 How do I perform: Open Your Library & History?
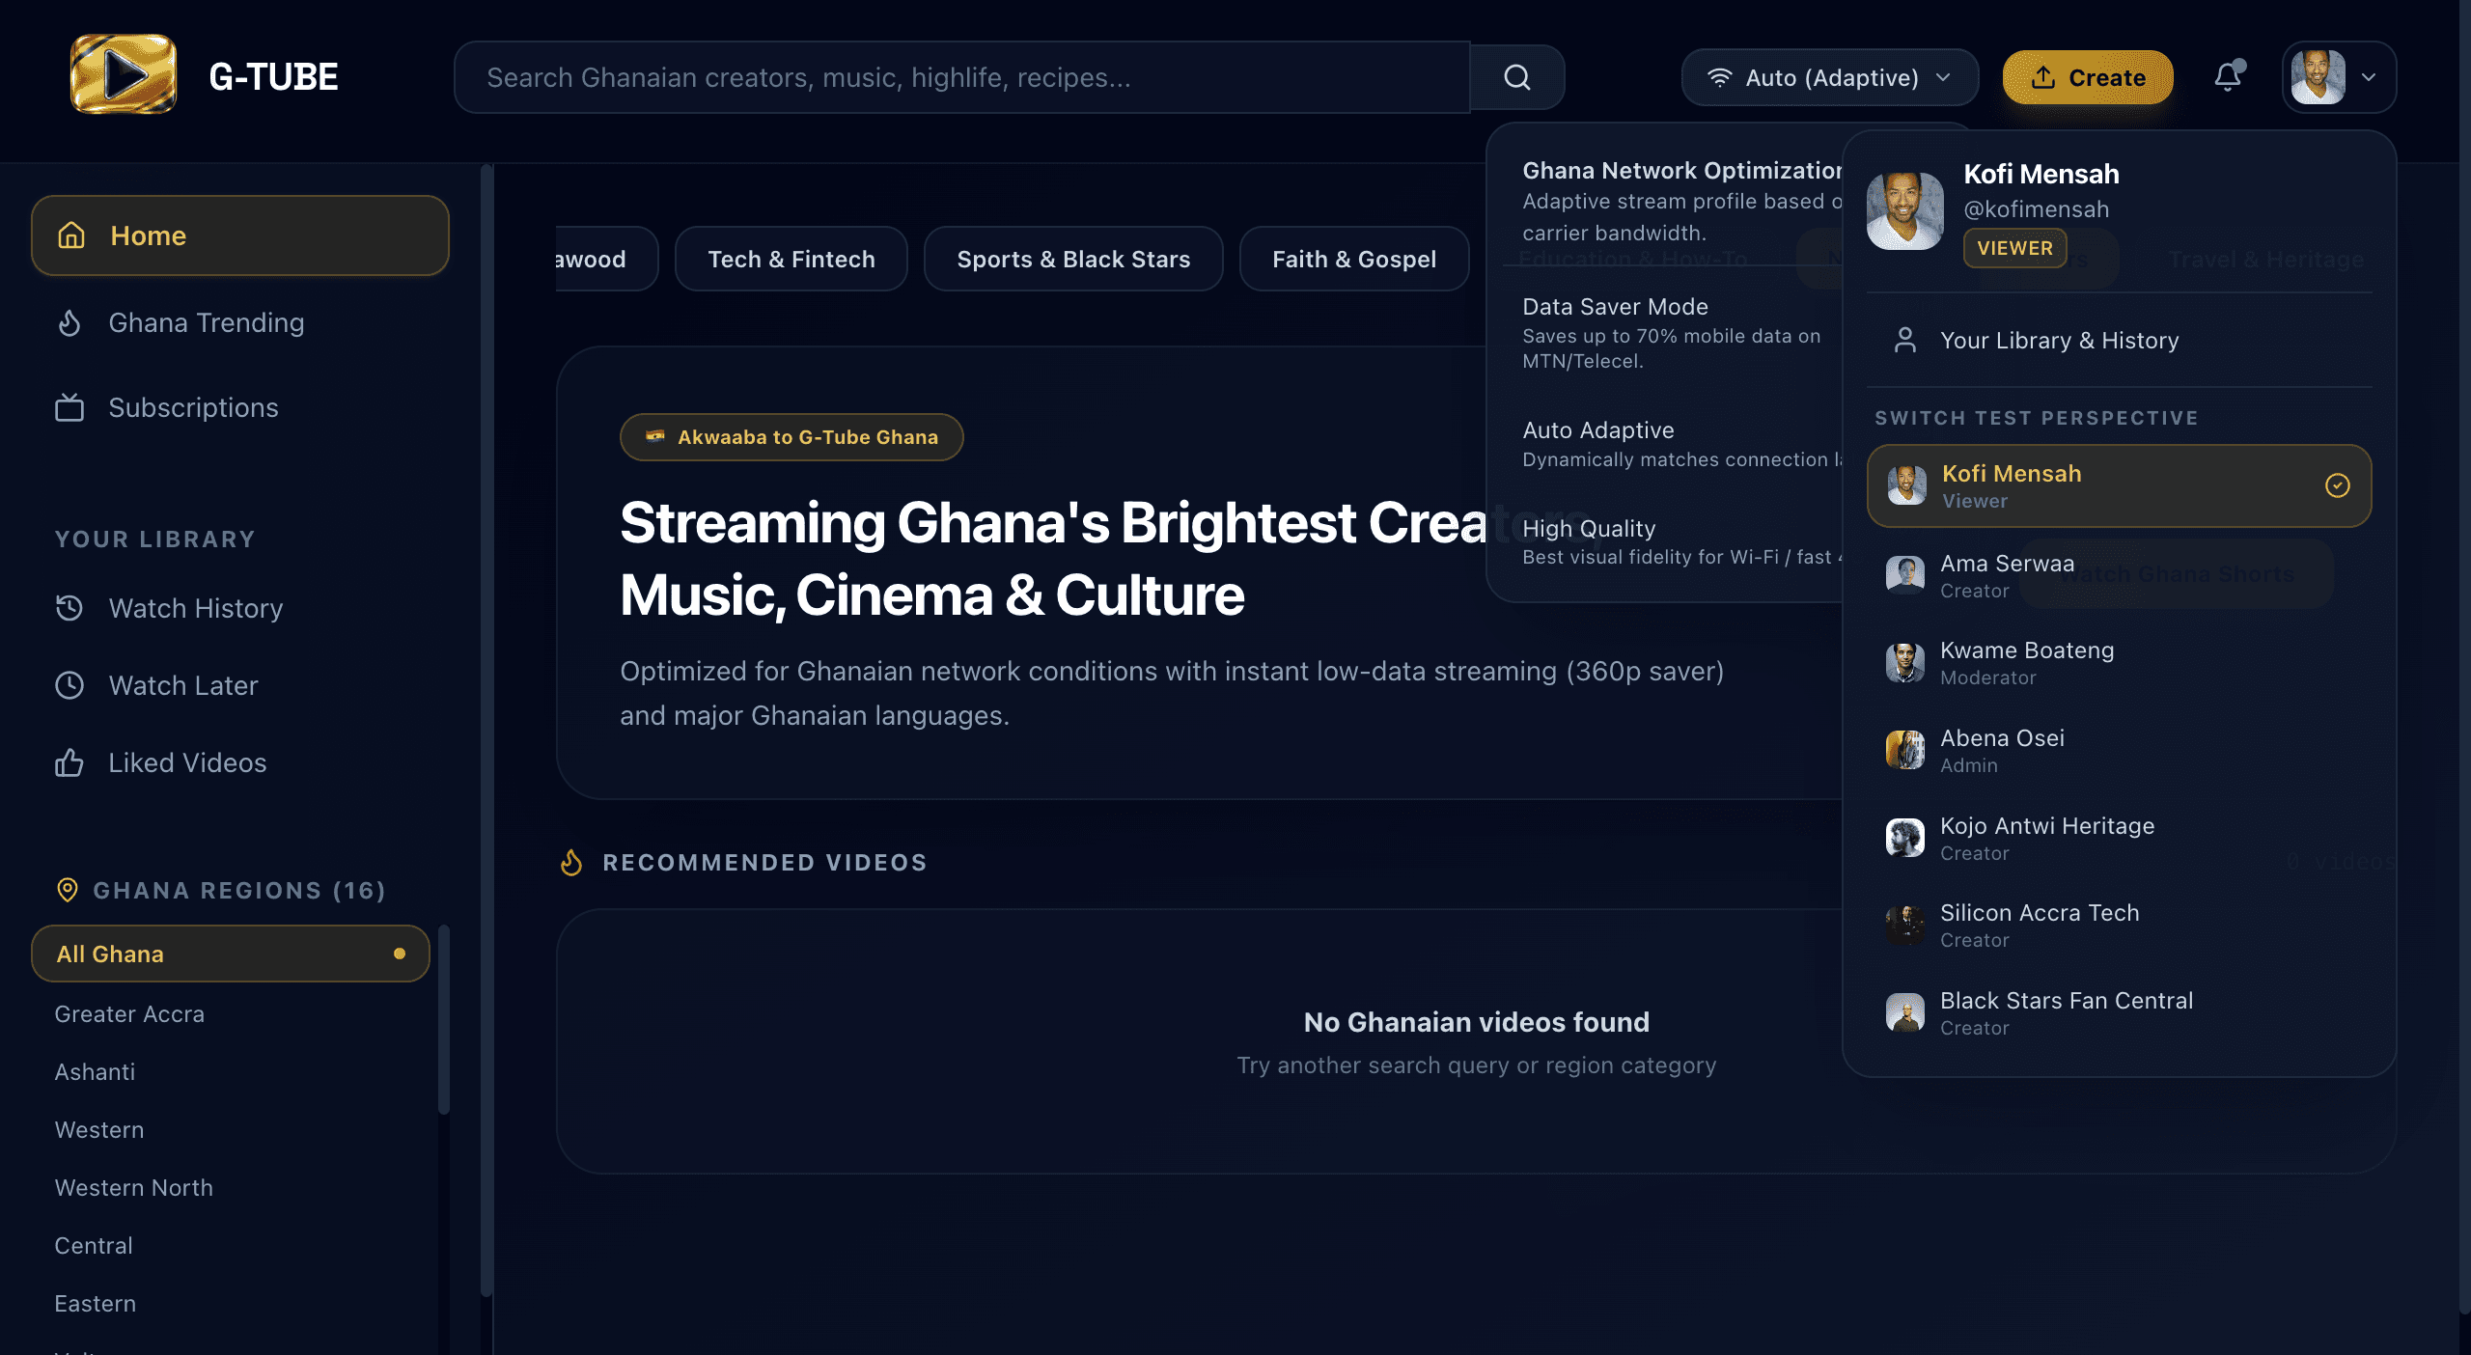pos(2120,340)
